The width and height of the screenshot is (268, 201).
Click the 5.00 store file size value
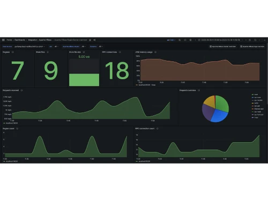click(x=84, y=57)
